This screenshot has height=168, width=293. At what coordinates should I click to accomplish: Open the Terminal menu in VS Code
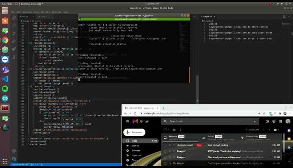pos(56,12)
